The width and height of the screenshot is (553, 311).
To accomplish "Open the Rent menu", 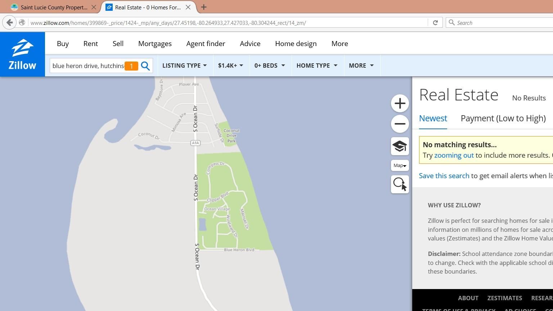I will pyautogui.click(x=91, y=44).
